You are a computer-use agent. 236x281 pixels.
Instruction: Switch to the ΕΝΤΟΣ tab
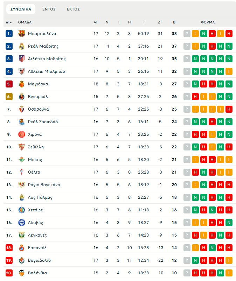49,9
